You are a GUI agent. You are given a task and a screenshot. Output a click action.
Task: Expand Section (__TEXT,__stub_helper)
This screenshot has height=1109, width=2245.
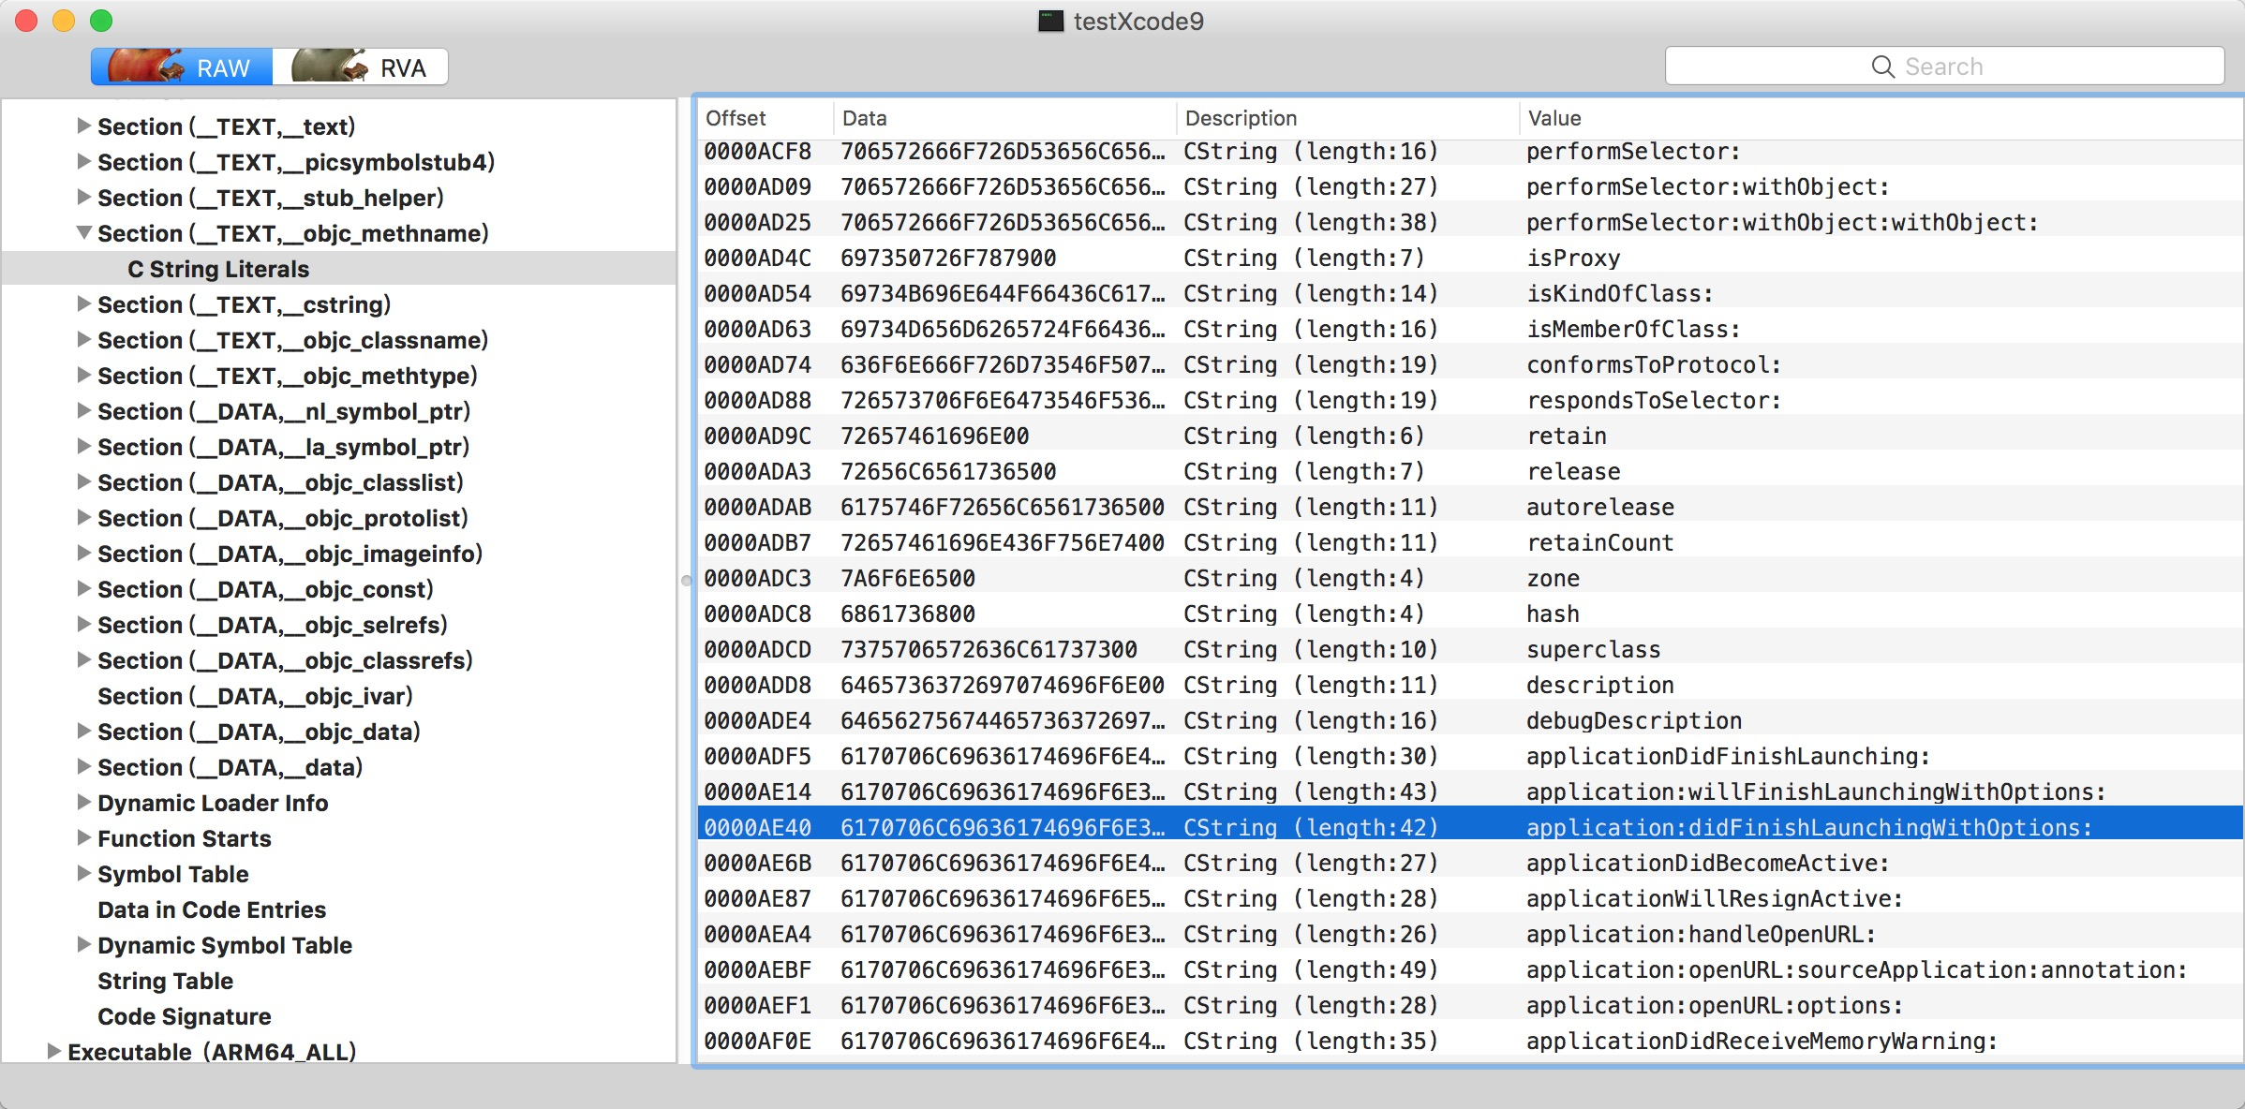click(x=83, y=197)
